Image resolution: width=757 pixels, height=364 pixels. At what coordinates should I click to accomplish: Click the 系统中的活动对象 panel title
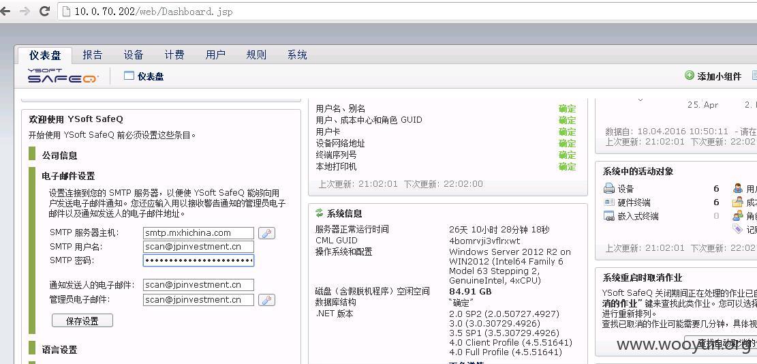coord(638,171)
